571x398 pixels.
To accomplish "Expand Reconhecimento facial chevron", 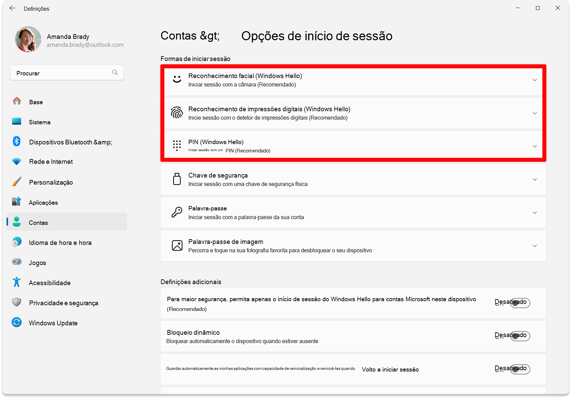I will point(535,80).
